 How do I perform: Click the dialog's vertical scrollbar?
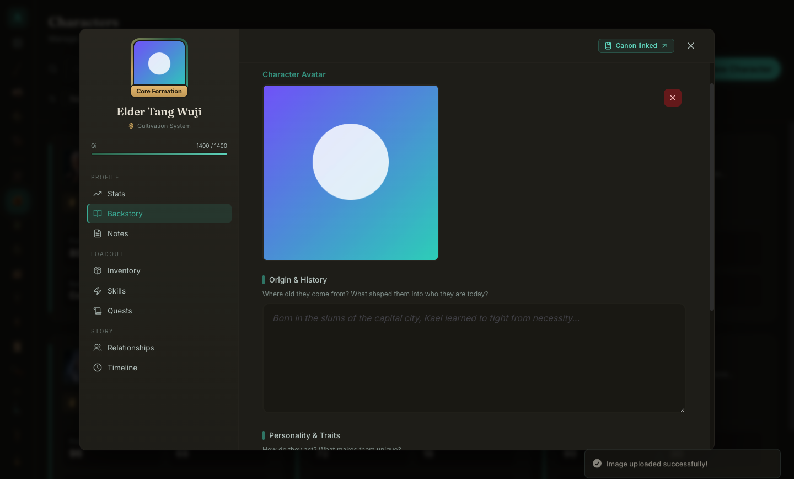pos(711,197)
